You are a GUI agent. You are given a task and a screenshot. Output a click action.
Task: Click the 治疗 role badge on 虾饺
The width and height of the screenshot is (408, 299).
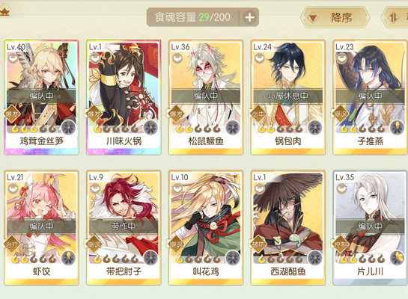(12, 244)
